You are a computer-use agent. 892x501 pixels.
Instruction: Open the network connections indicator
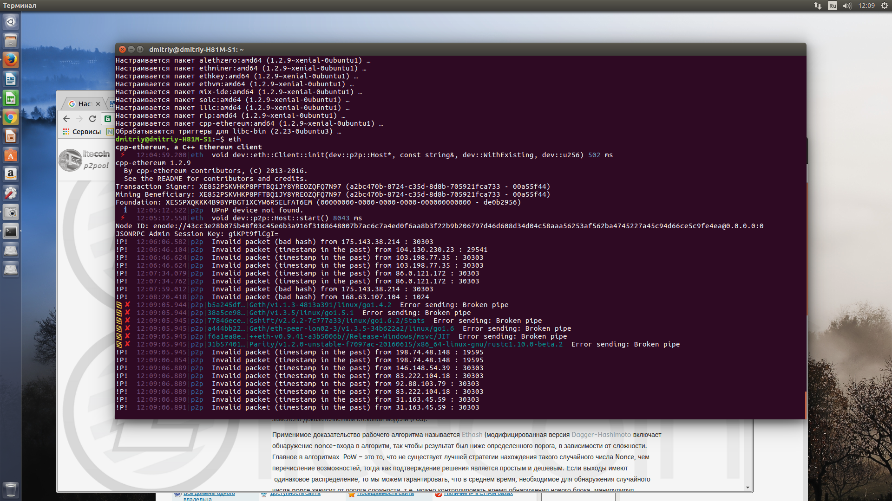click(x=817, y=6)
